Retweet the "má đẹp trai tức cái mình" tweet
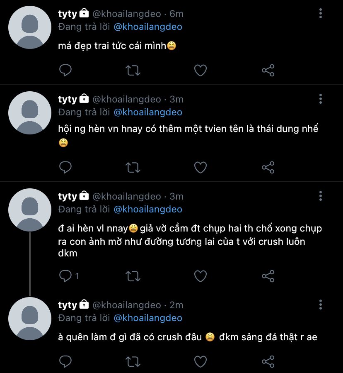The height and width of the screenshot is (373, 343). tap(133, 71)
